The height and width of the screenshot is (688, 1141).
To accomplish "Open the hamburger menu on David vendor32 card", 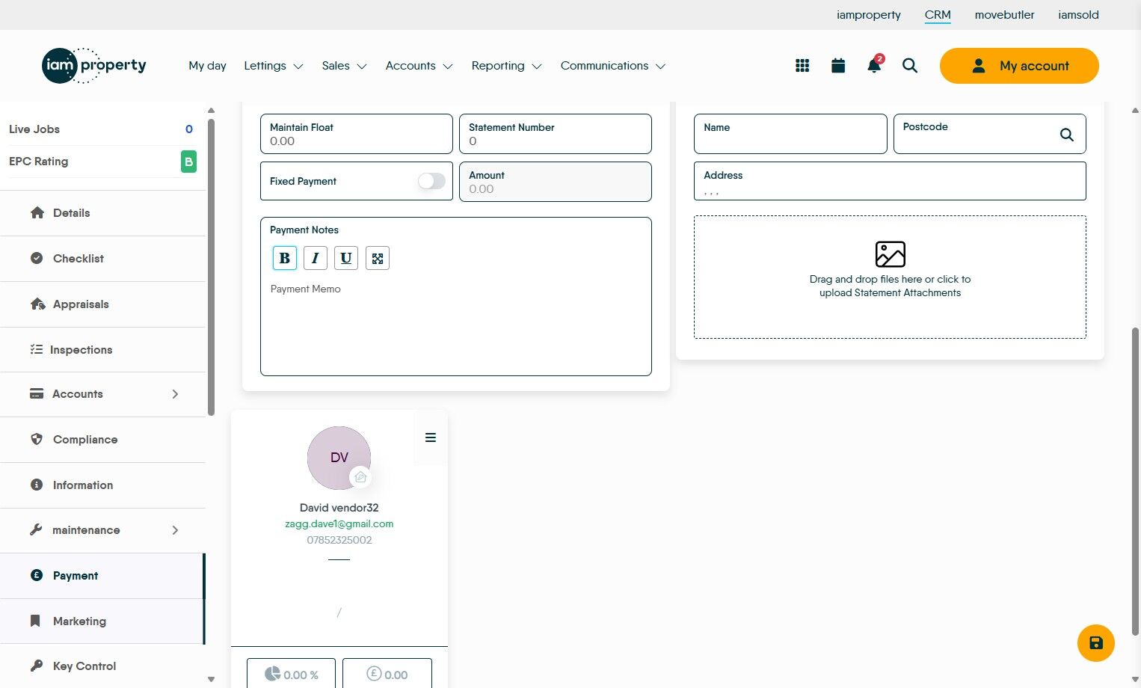I will pyautogui.click(x=431, y=437).
